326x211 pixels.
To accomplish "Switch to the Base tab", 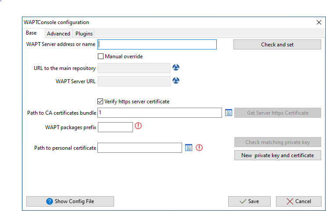I will pyautogui.click(x=32, y=33).
